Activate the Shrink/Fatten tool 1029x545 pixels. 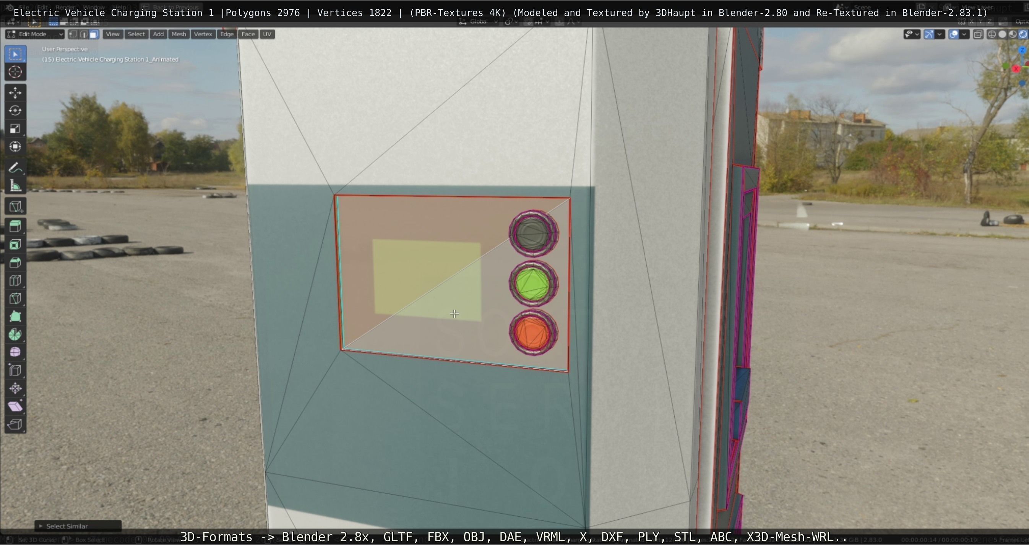click(x=15, y=388)
